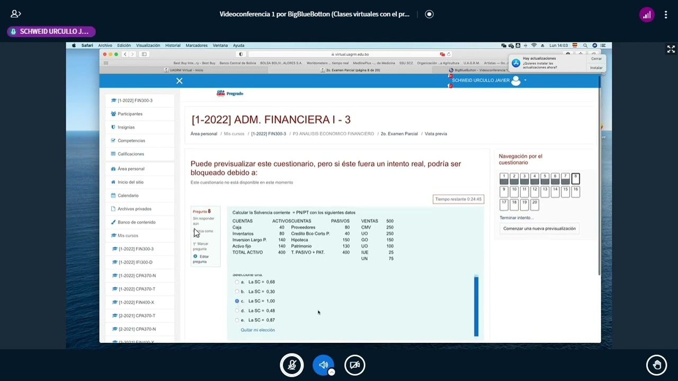
Task: Click Instalar in update notification
Action: [x=596, y=68]
